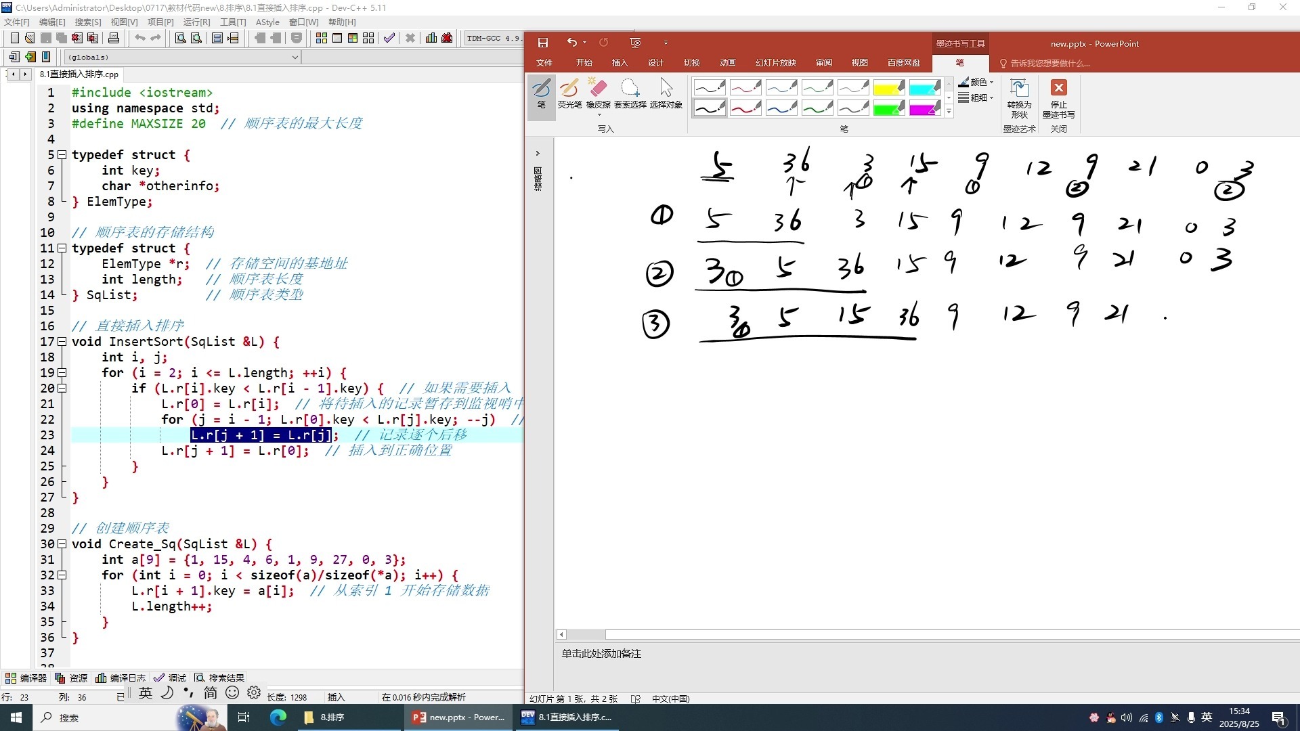Open the (globals) scope dropdown

coord(295,58)
